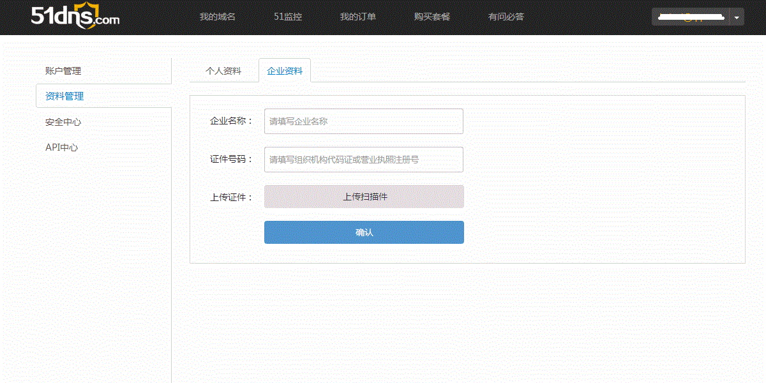The width and height of the screenshot is (766, 383).
Task: Open the 我的域名 navigation menu
Action: point(217,17)
